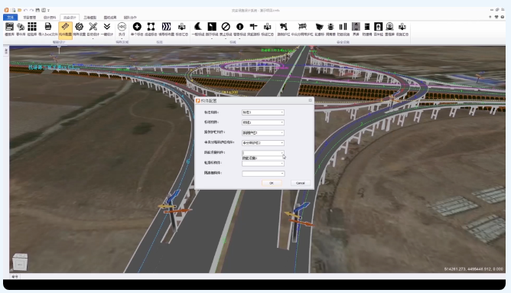This screenshot has width=511, height=293.
Task: Switch to the 设计资料 ribbon tab
Action: 50,18
